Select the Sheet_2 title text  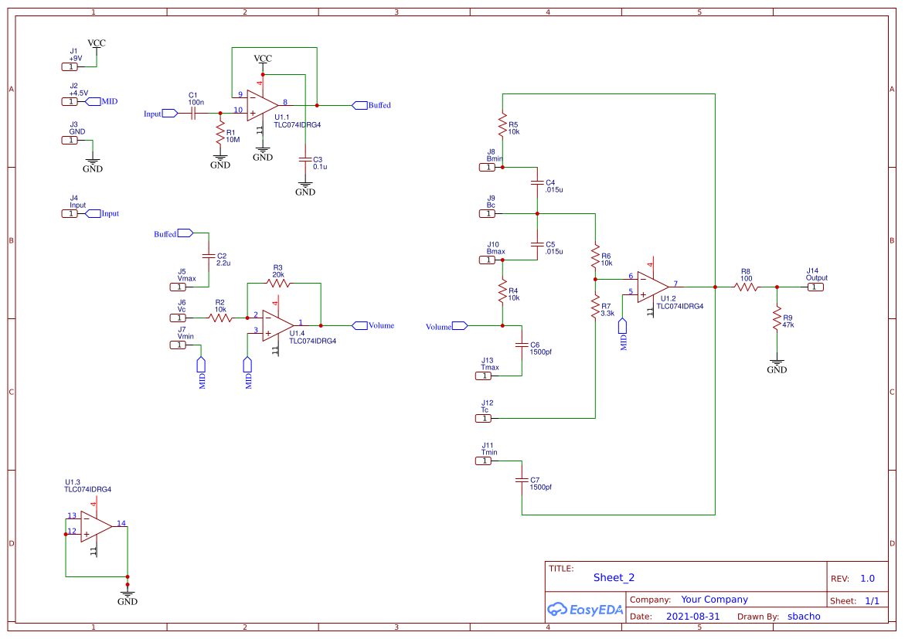click(612, 577)
